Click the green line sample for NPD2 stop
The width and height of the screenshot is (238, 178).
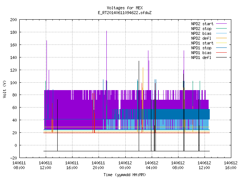(x=221, y=29)
